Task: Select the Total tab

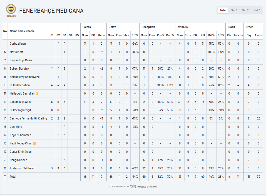Action: click(x=223, y=10)
